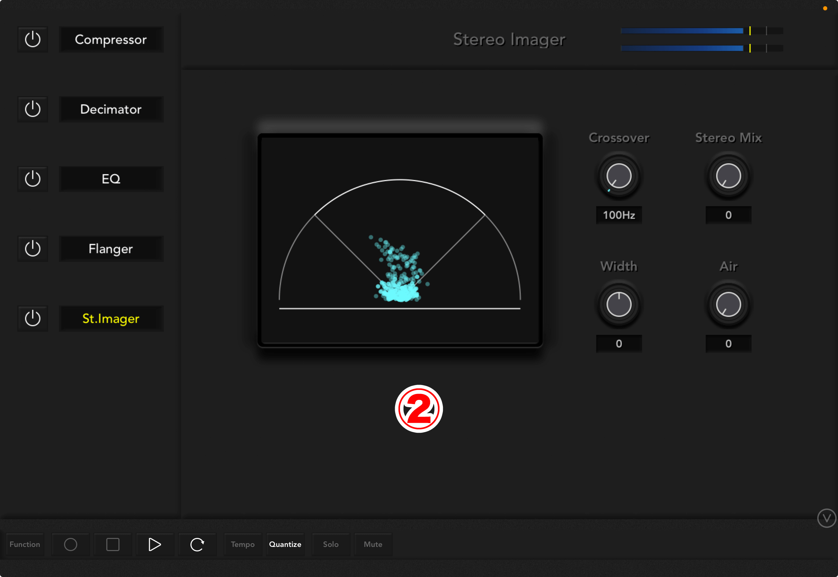This screenshot has width=838, height=577.
Task: Open the Decimator effect tab
Action: click(x=111, y=109)
